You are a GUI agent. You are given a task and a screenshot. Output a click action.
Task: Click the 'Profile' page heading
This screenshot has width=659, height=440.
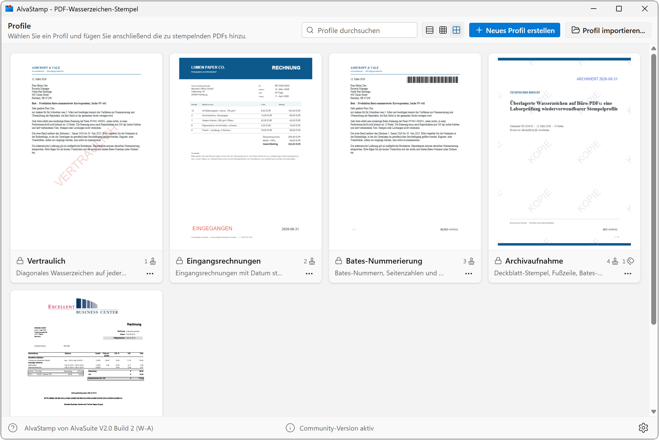(19, 26)
